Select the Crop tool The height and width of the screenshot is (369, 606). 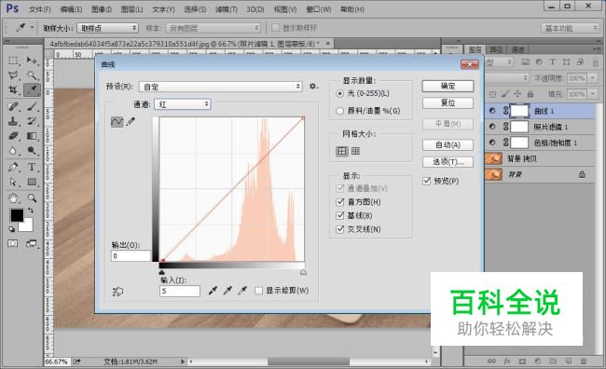pyautogui.click(x=13, y=90)
